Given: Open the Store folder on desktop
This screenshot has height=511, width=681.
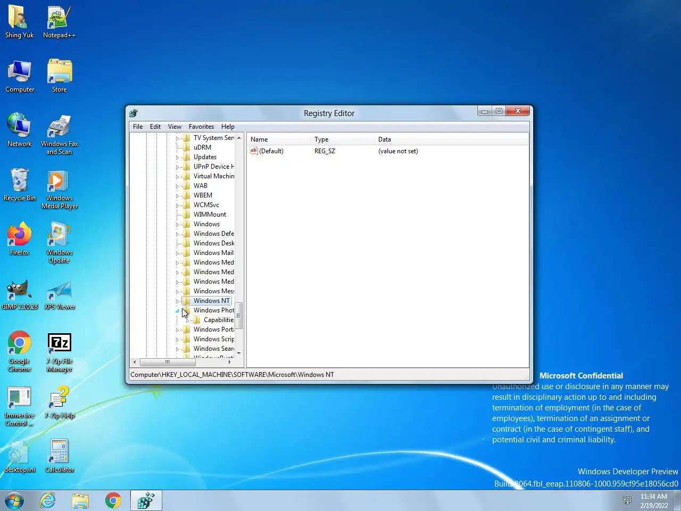Looking at the screenshot, I should (59, 76).
